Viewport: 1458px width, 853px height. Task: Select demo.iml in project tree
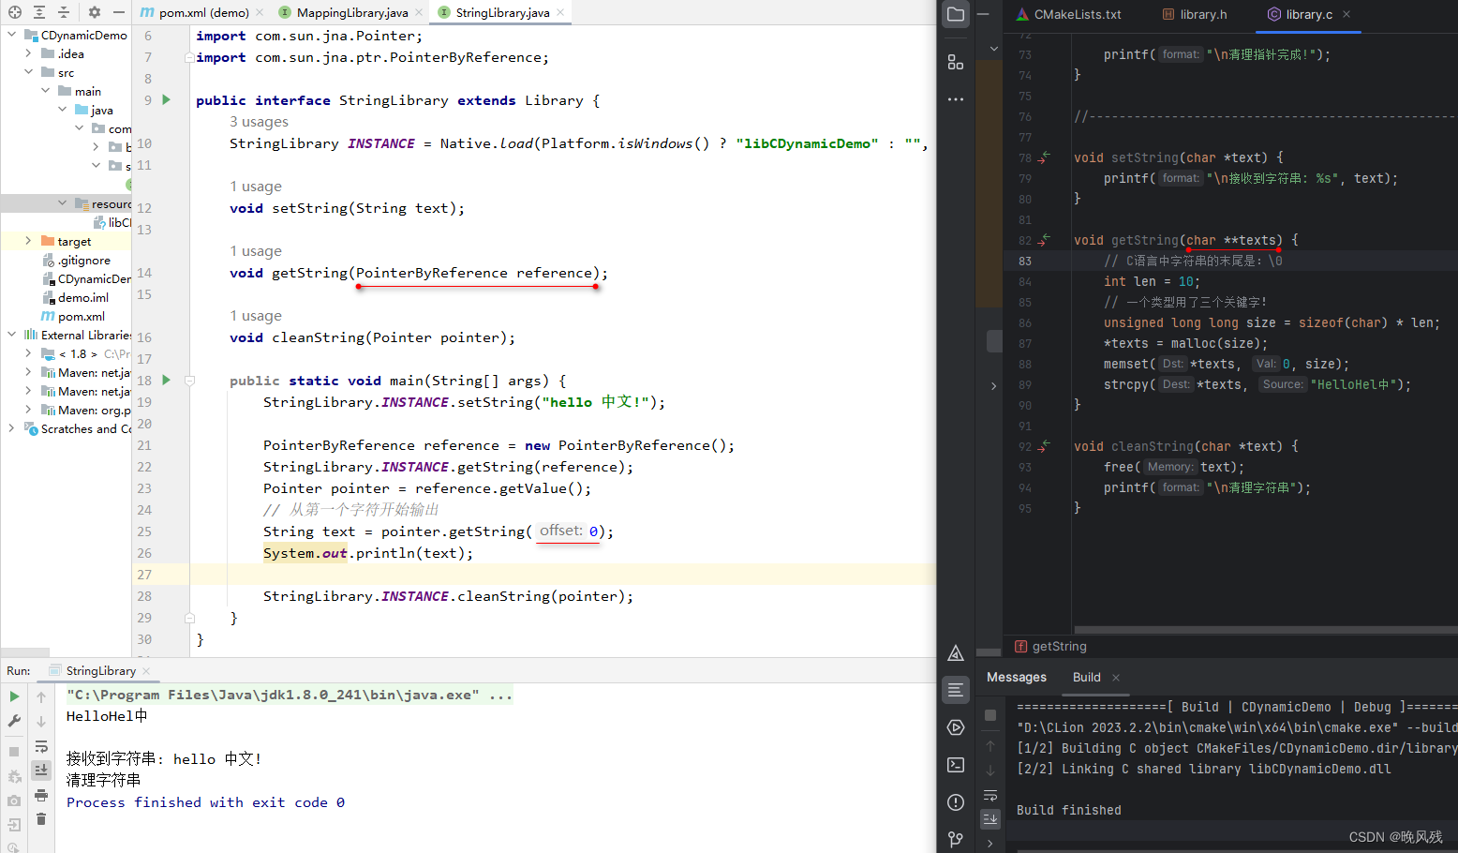coord(82,297)
